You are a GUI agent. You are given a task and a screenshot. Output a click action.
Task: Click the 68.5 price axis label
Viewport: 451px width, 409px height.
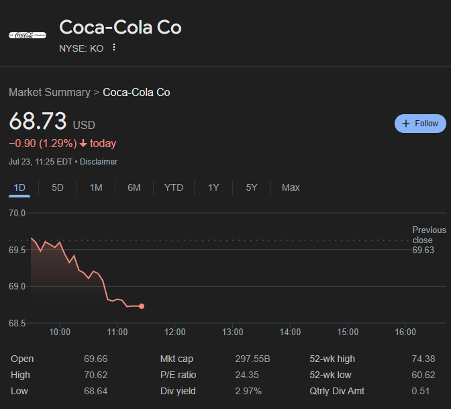pos(17,324)
